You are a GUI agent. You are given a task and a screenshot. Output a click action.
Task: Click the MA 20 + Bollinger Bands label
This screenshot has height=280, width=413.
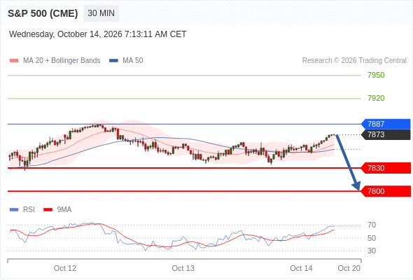point(62,61)
